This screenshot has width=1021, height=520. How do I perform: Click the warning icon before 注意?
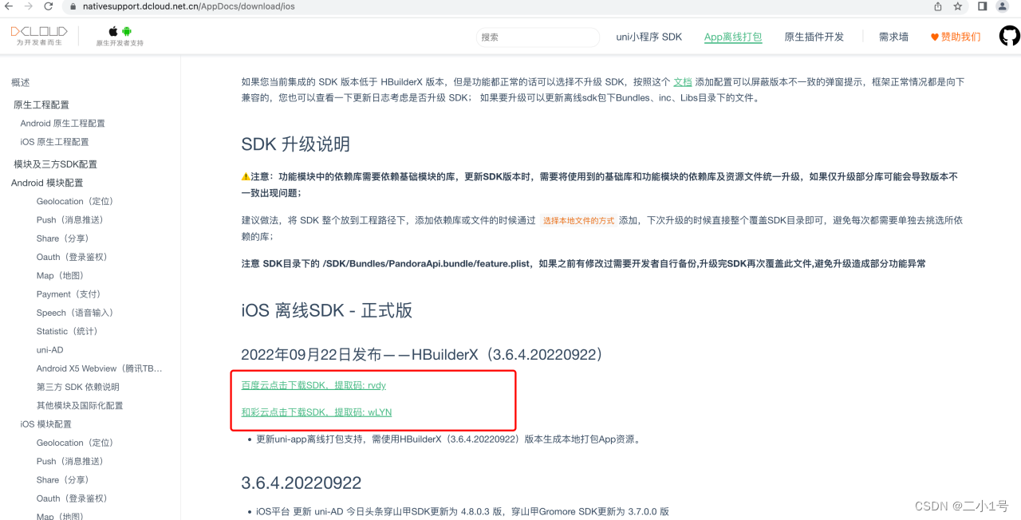pos(246,176)
